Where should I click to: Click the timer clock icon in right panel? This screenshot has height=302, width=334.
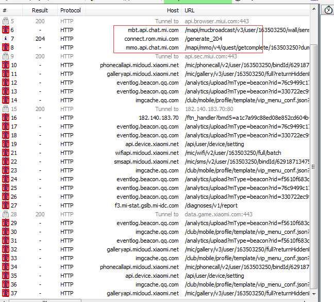pos(328,10)
